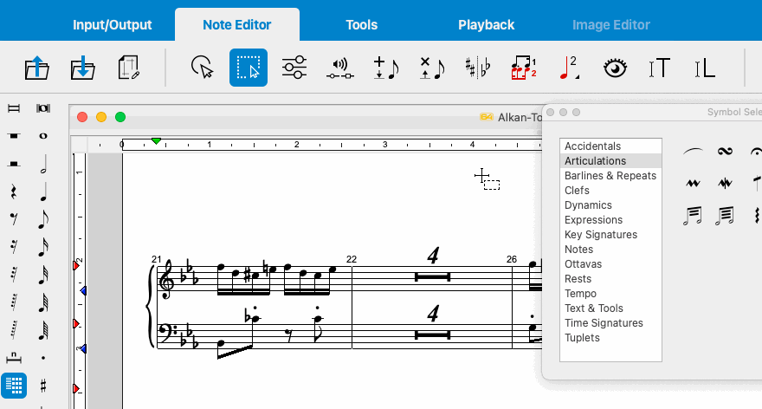Select Time Signatures category
762x409 pixels.
(604, 323)
